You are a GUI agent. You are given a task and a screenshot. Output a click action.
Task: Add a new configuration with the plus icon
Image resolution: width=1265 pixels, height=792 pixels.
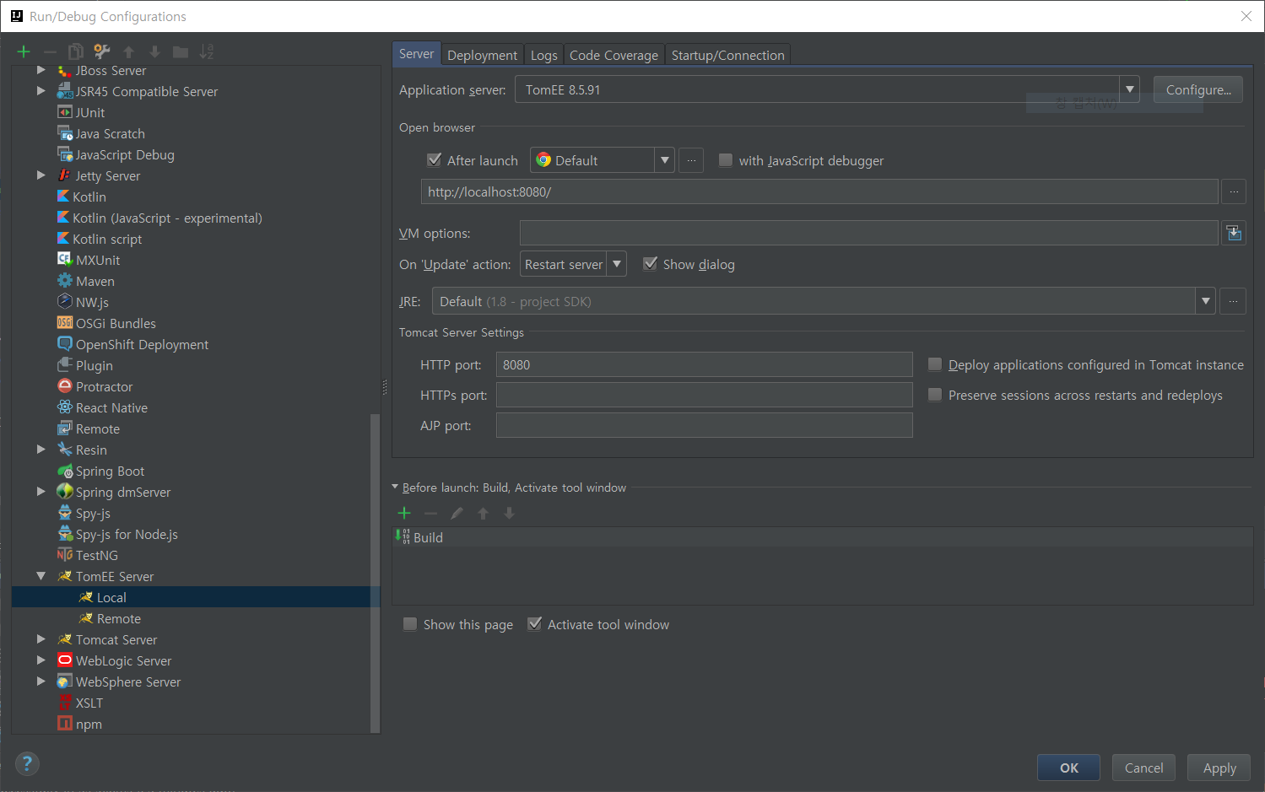24,51
